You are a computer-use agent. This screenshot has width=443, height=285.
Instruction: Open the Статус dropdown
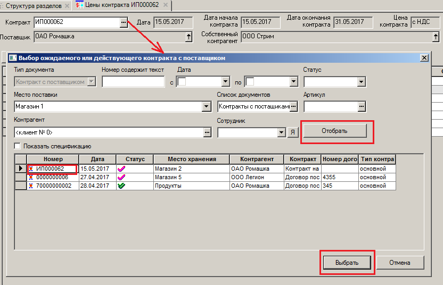click(x=361, y=82)
